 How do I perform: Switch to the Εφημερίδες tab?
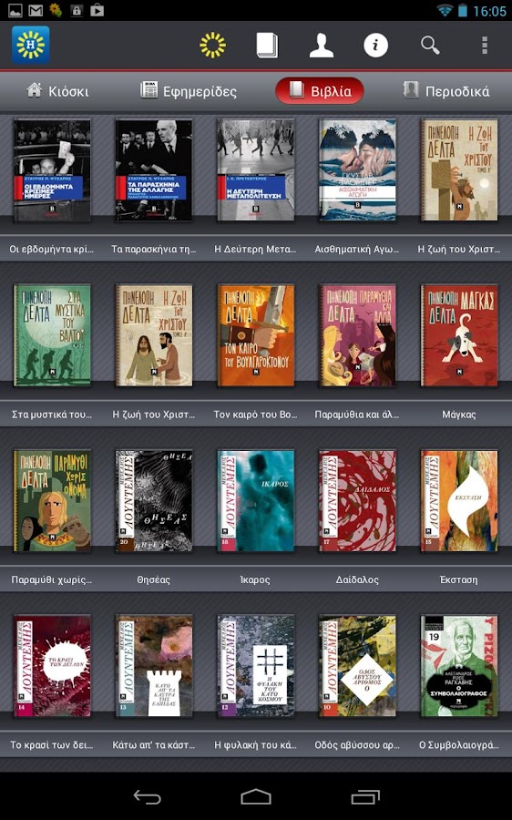(x=189, y=91)
